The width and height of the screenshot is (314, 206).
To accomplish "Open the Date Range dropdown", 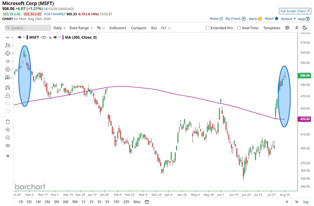I will pyautogui.click(x=81, y=28).
